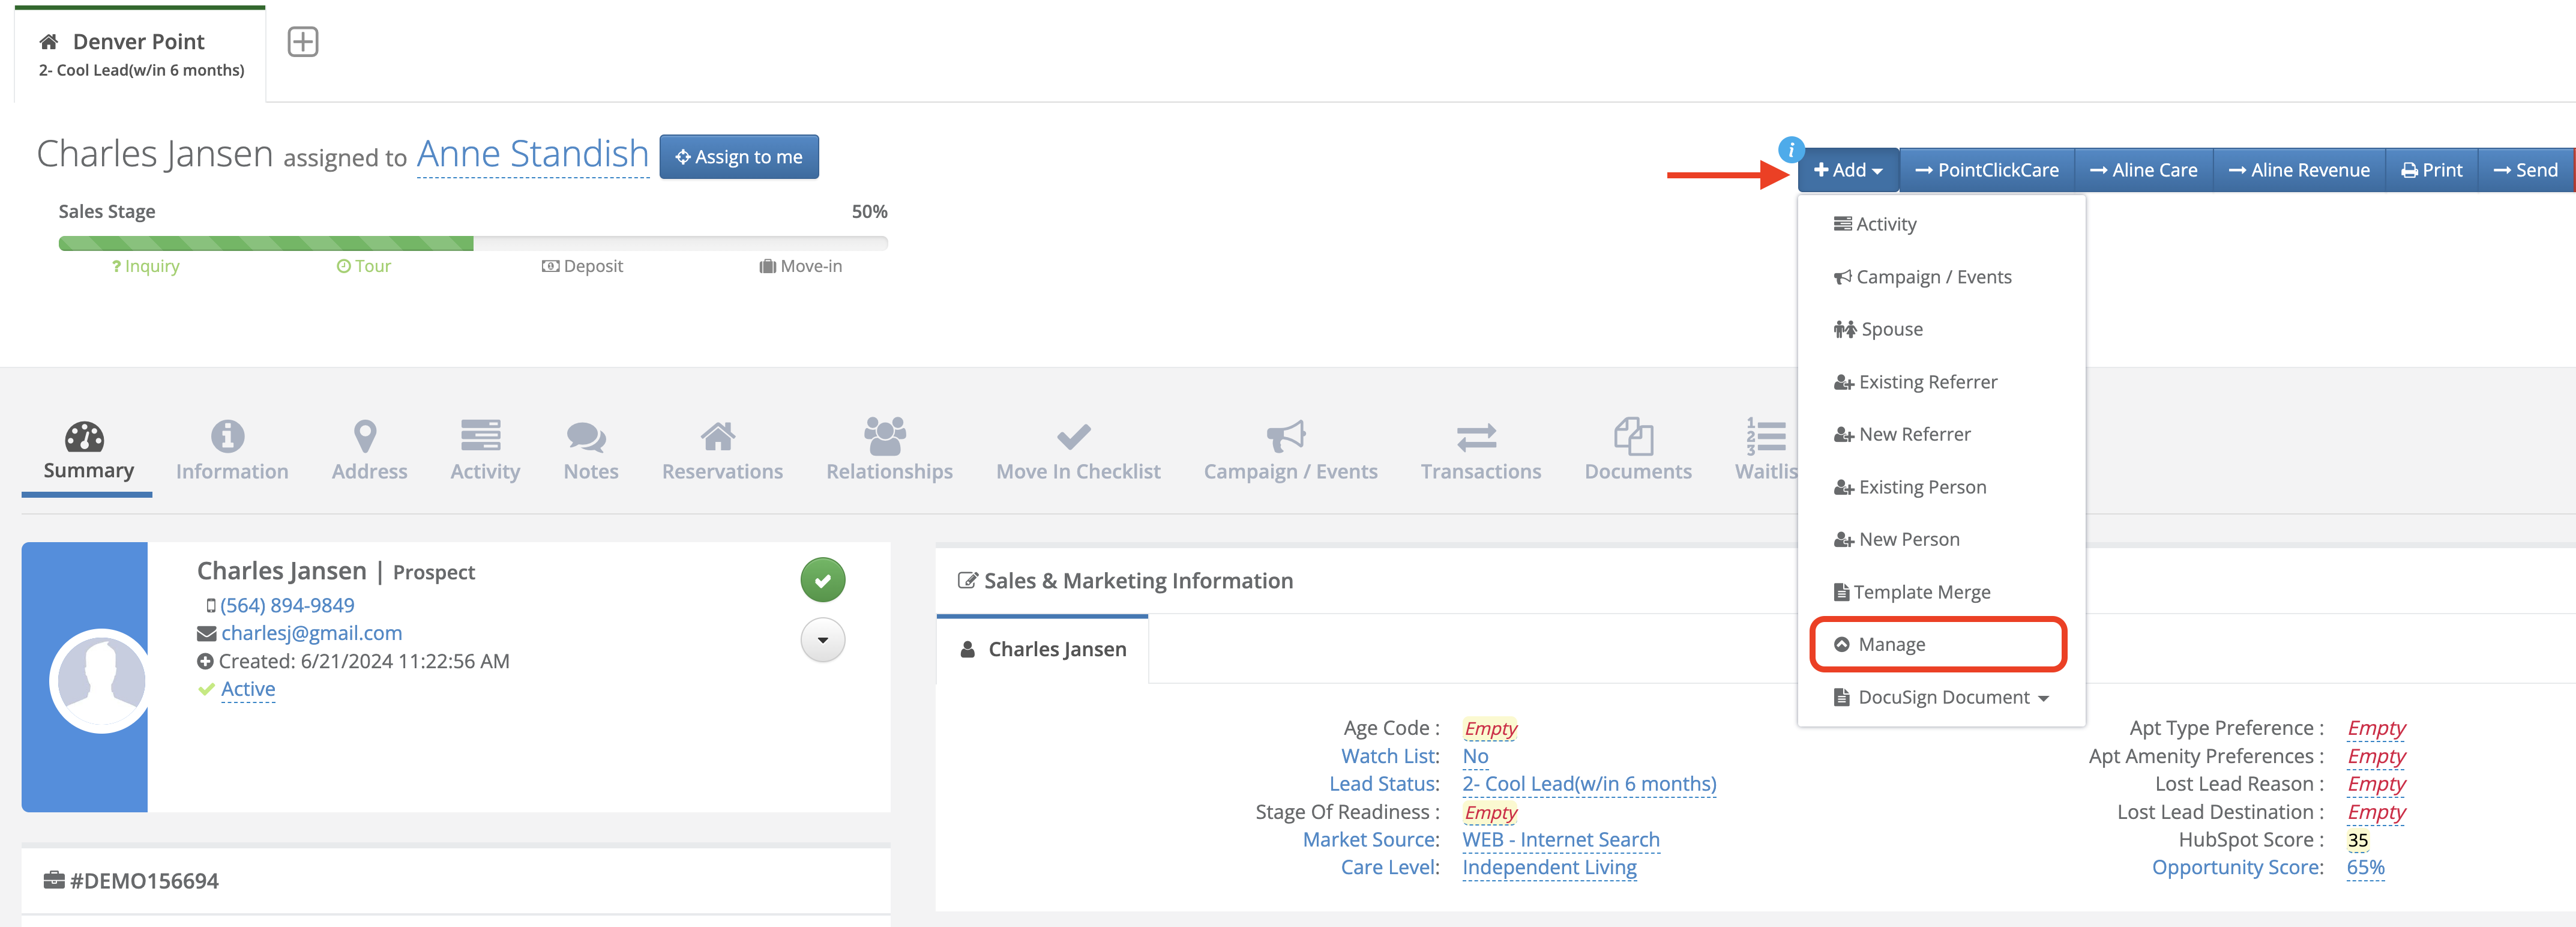The width and height of the screenshot is (2576, 927).
Task: Open the Move In Checklist icon
Action: click(x=1073, y=436)
